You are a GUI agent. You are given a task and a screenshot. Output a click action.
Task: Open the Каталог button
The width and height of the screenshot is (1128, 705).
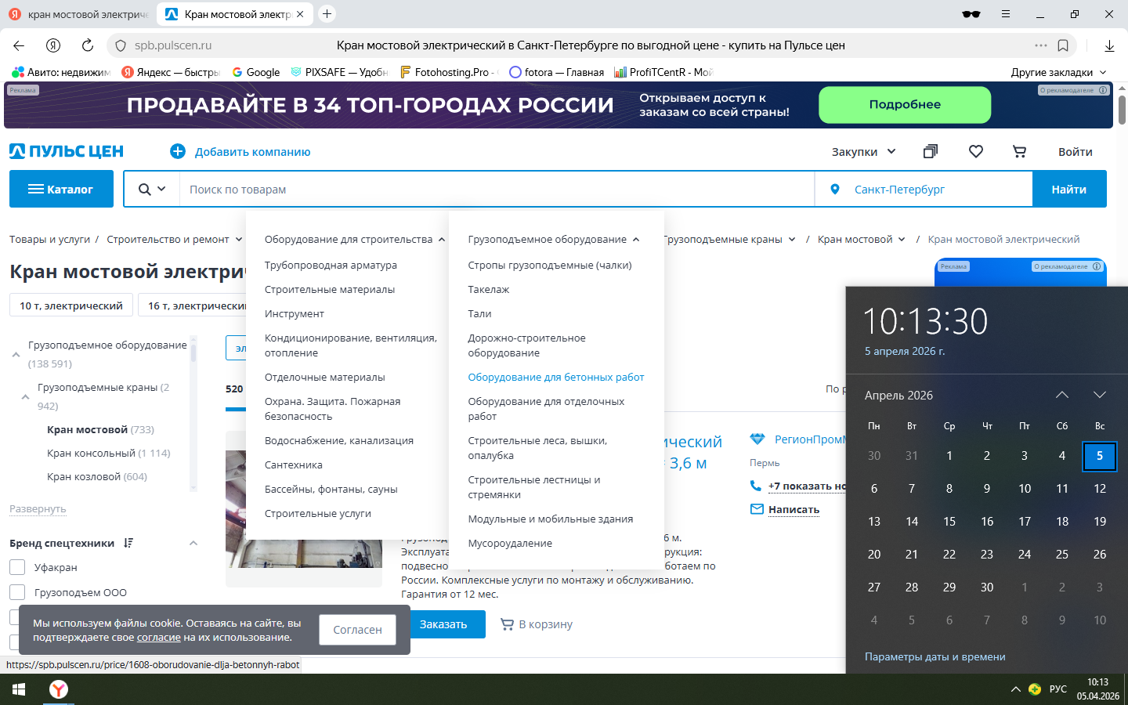[x=61, y=189]
